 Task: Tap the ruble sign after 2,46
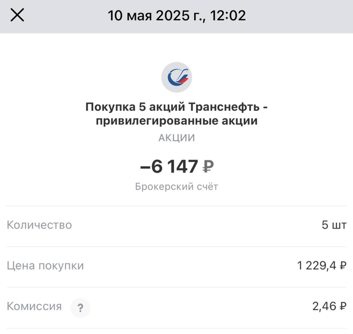tap(342, 306)
